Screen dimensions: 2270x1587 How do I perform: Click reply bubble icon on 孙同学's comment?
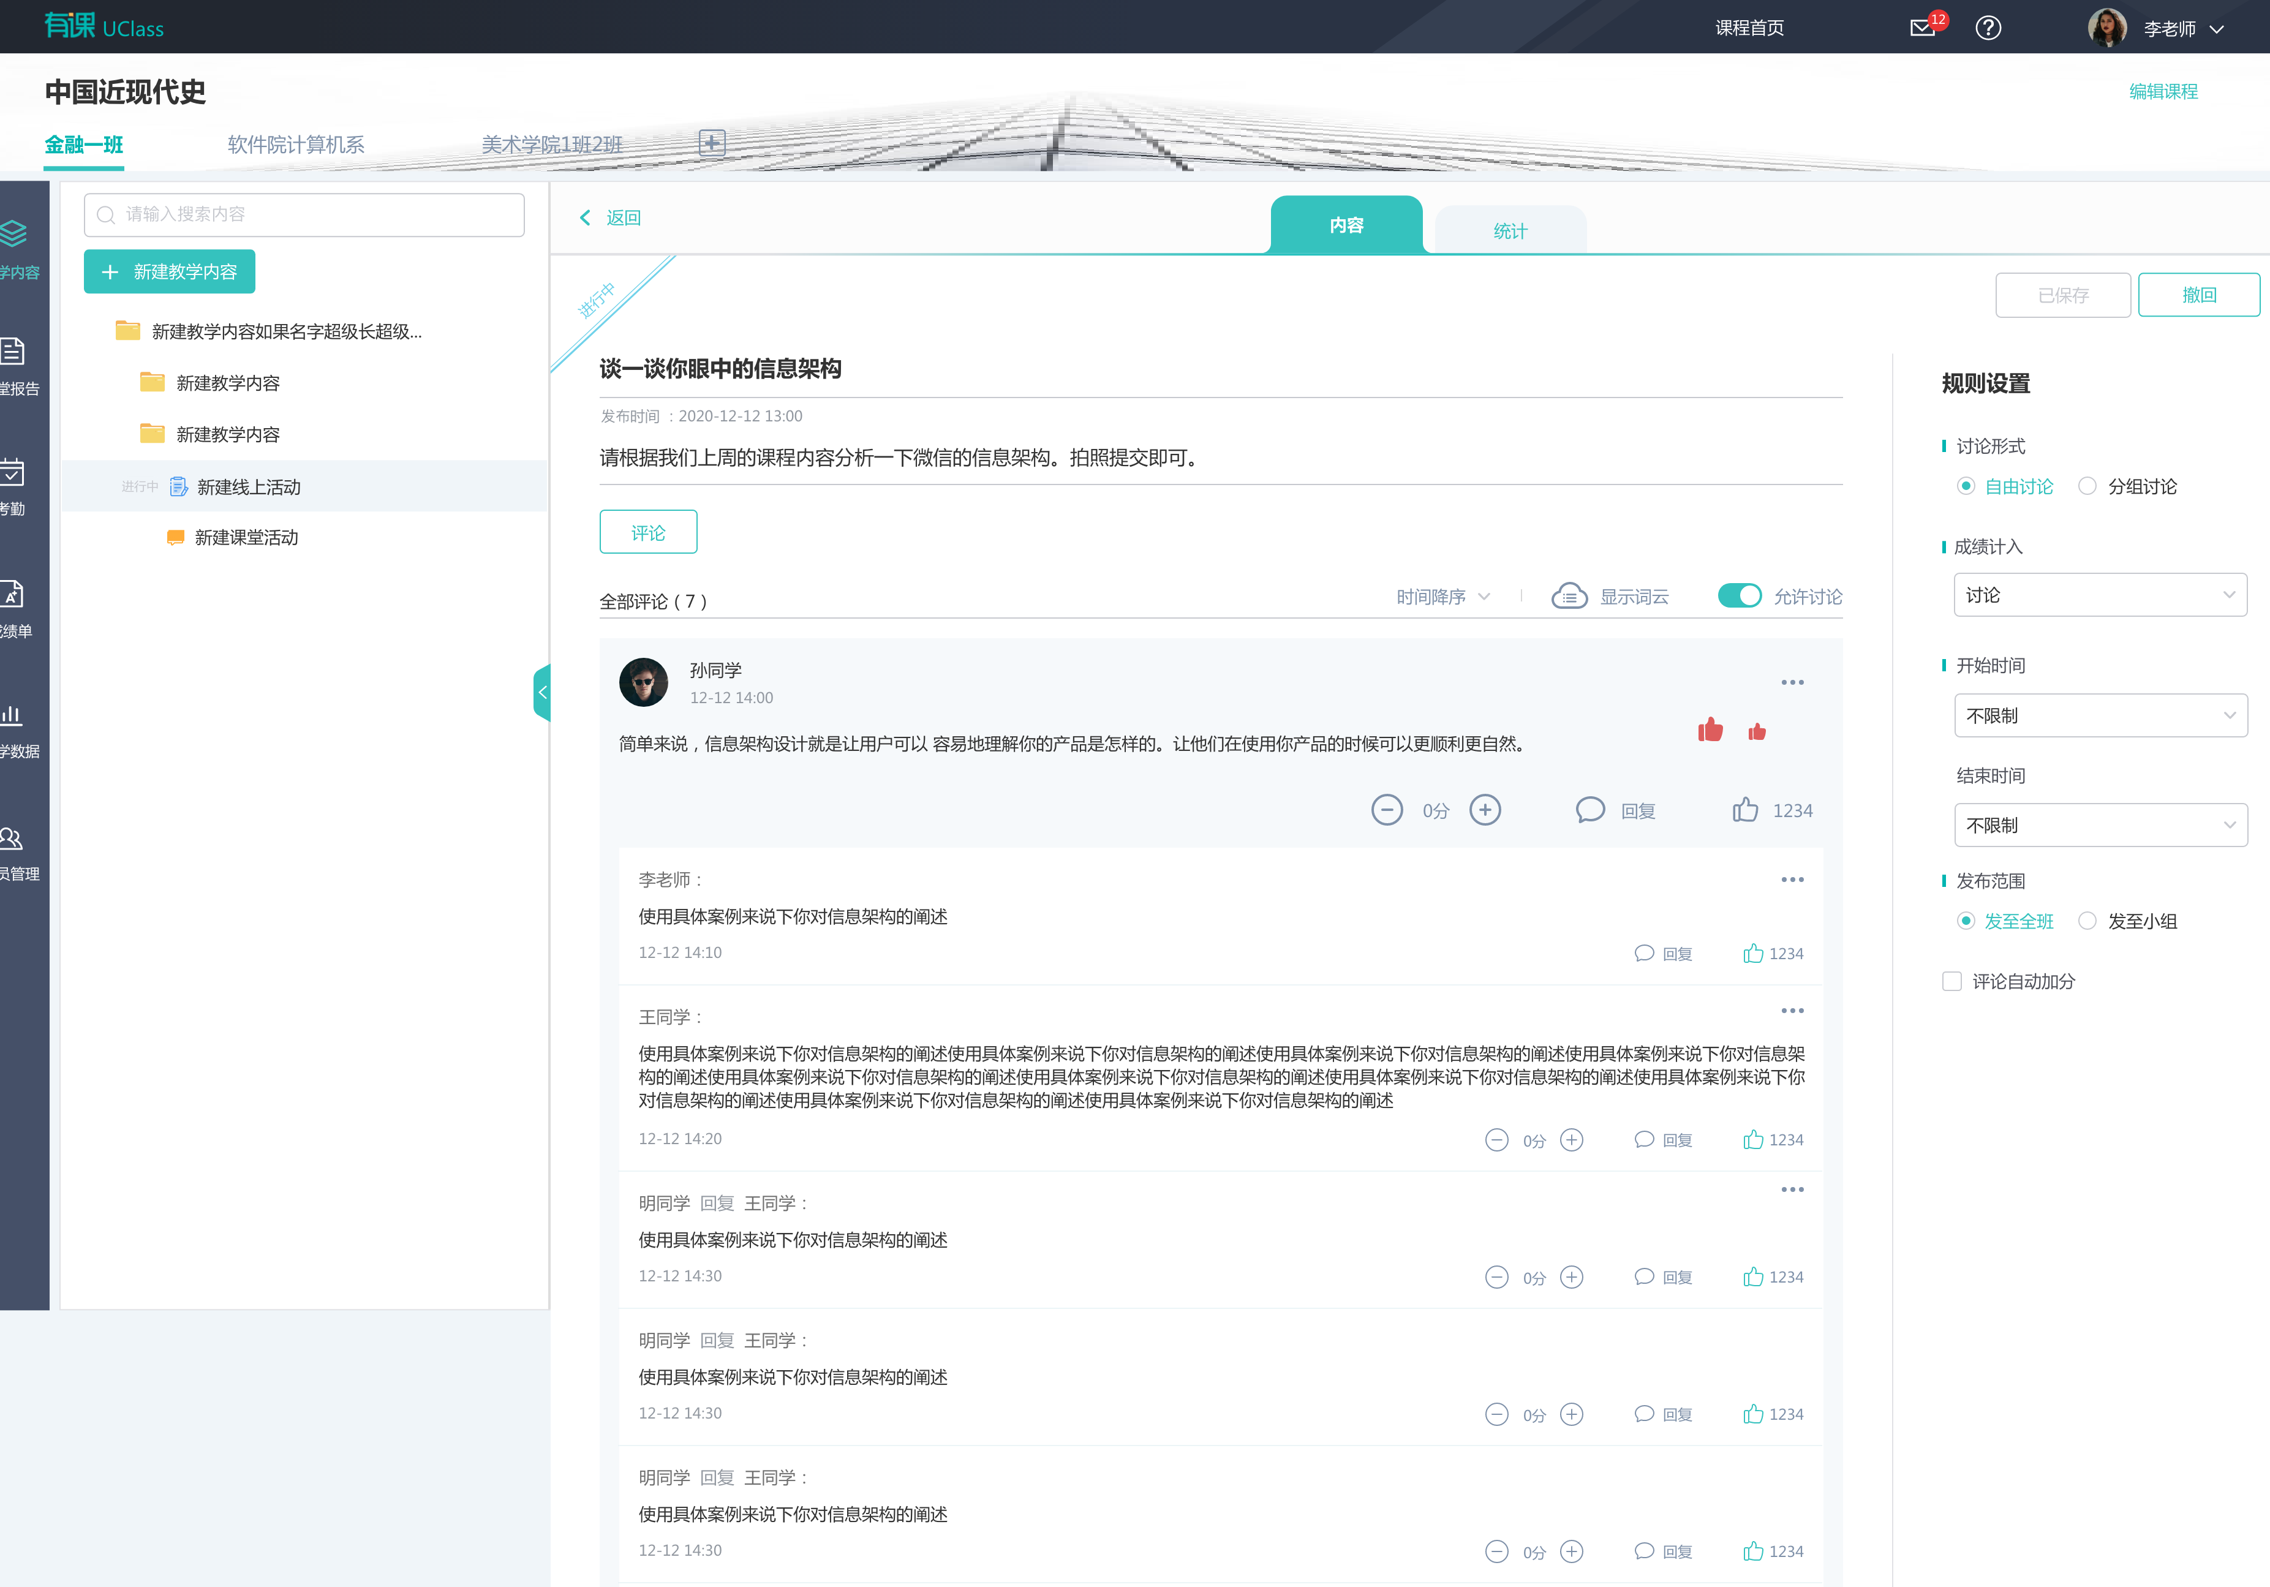click(x=1589, y=810)
